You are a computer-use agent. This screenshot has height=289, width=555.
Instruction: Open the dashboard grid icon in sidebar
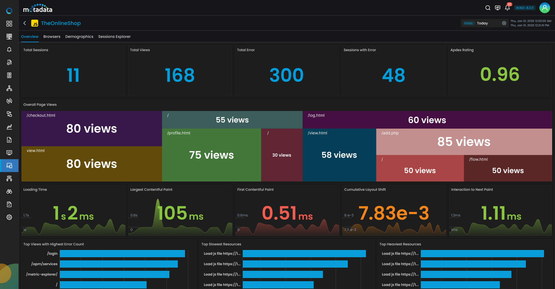point(9,24)
